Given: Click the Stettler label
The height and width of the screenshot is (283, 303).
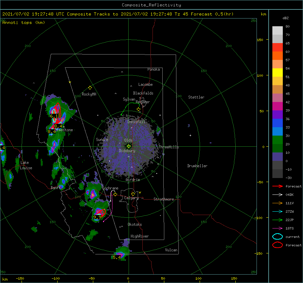Looking at the screenshot, I should (196, 97).
